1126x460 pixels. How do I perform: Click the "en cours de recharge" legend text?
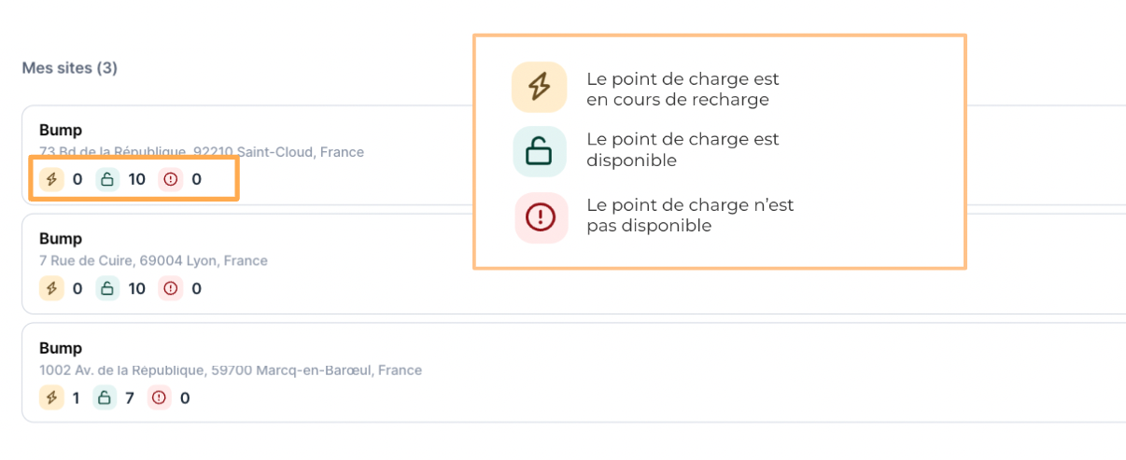click(678, 99)
